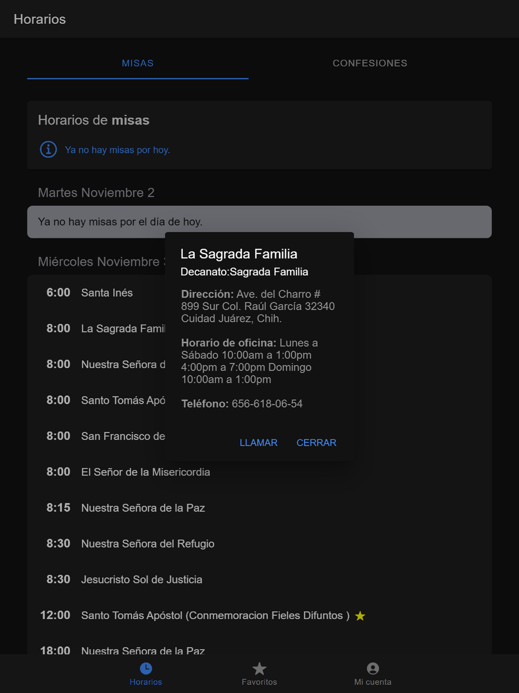Open the Horarios clock icon in bottom bar
Viewport: 519px width, 693px height.
[146, 668]
